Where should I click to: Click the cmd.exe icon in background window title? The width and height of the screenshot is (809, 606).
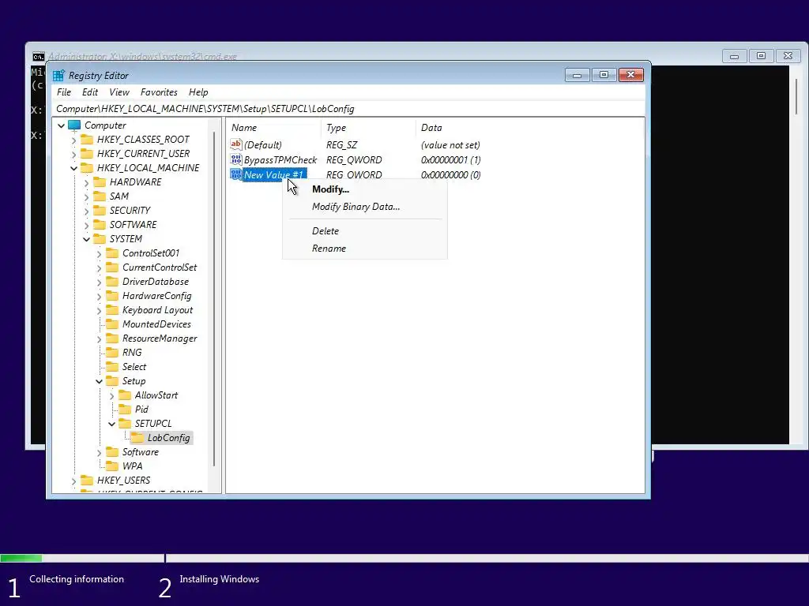(x=39, y=57)
